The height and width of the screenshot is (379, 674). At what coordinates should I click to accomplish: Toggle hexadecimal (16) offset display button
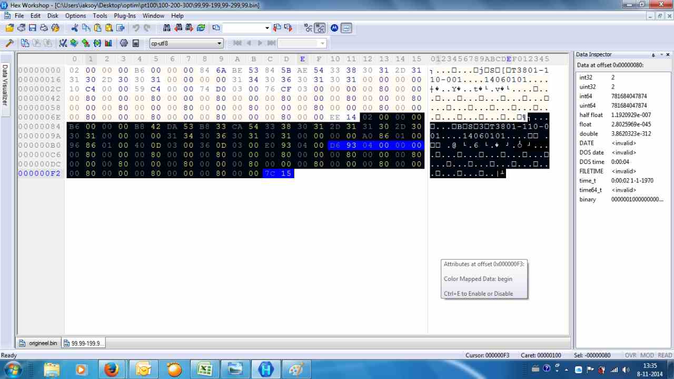tap(320, 28)
